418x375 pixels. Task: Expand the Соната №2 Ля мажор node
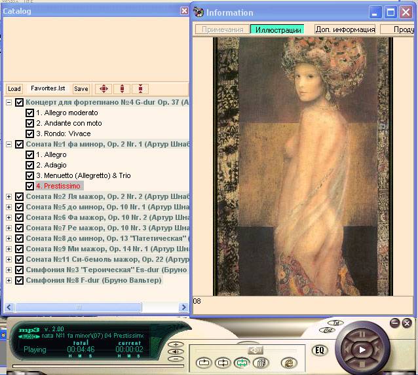click(x=9, y=197)
